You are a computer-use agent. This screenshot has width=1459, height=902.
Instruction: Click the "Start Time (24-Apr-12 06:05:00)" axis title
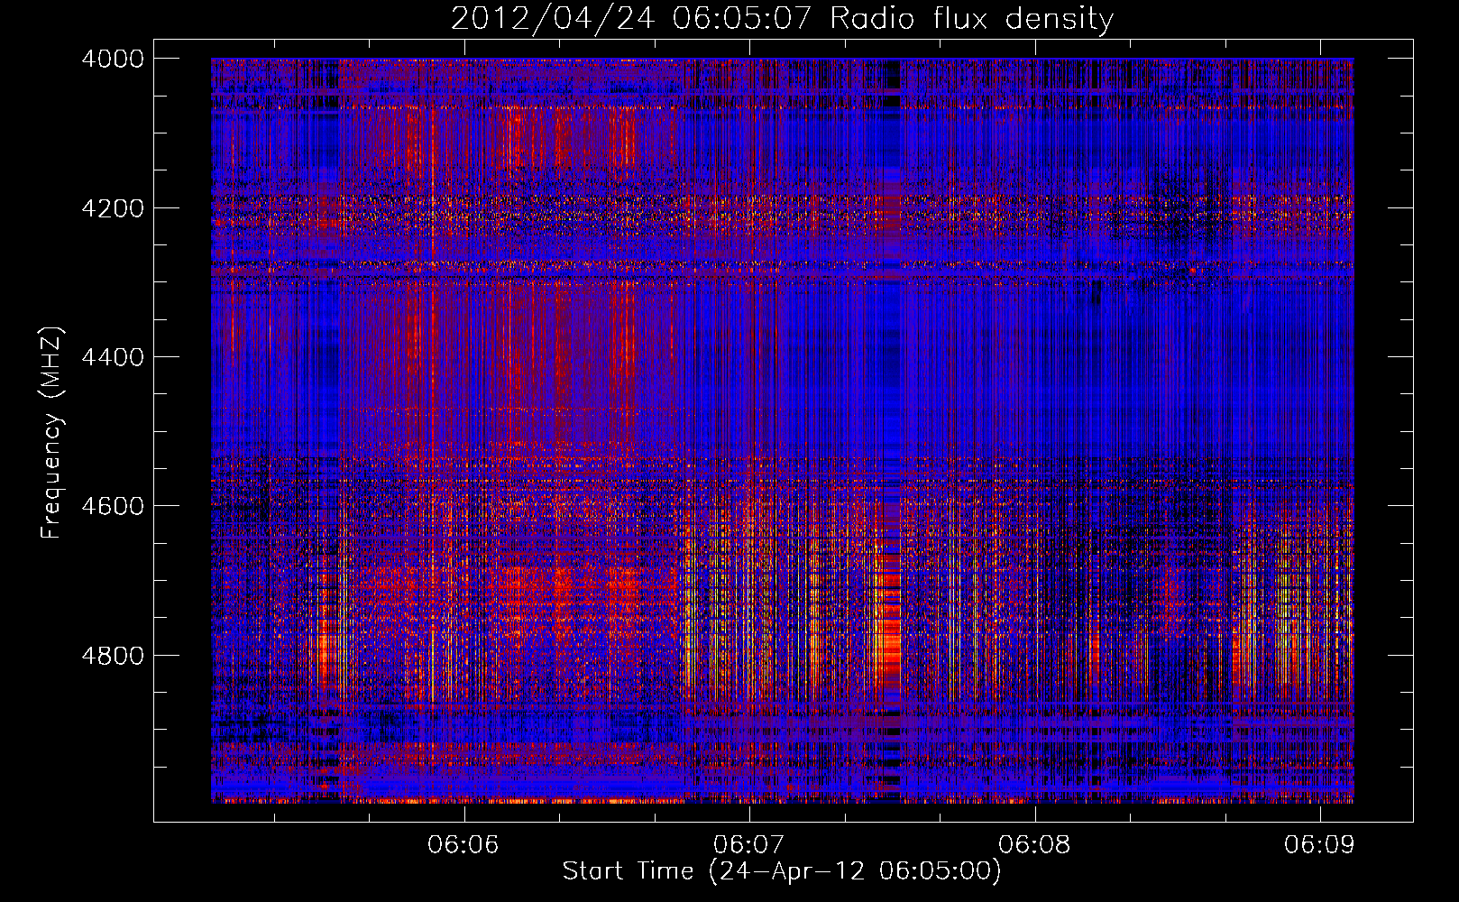(782, 871)
